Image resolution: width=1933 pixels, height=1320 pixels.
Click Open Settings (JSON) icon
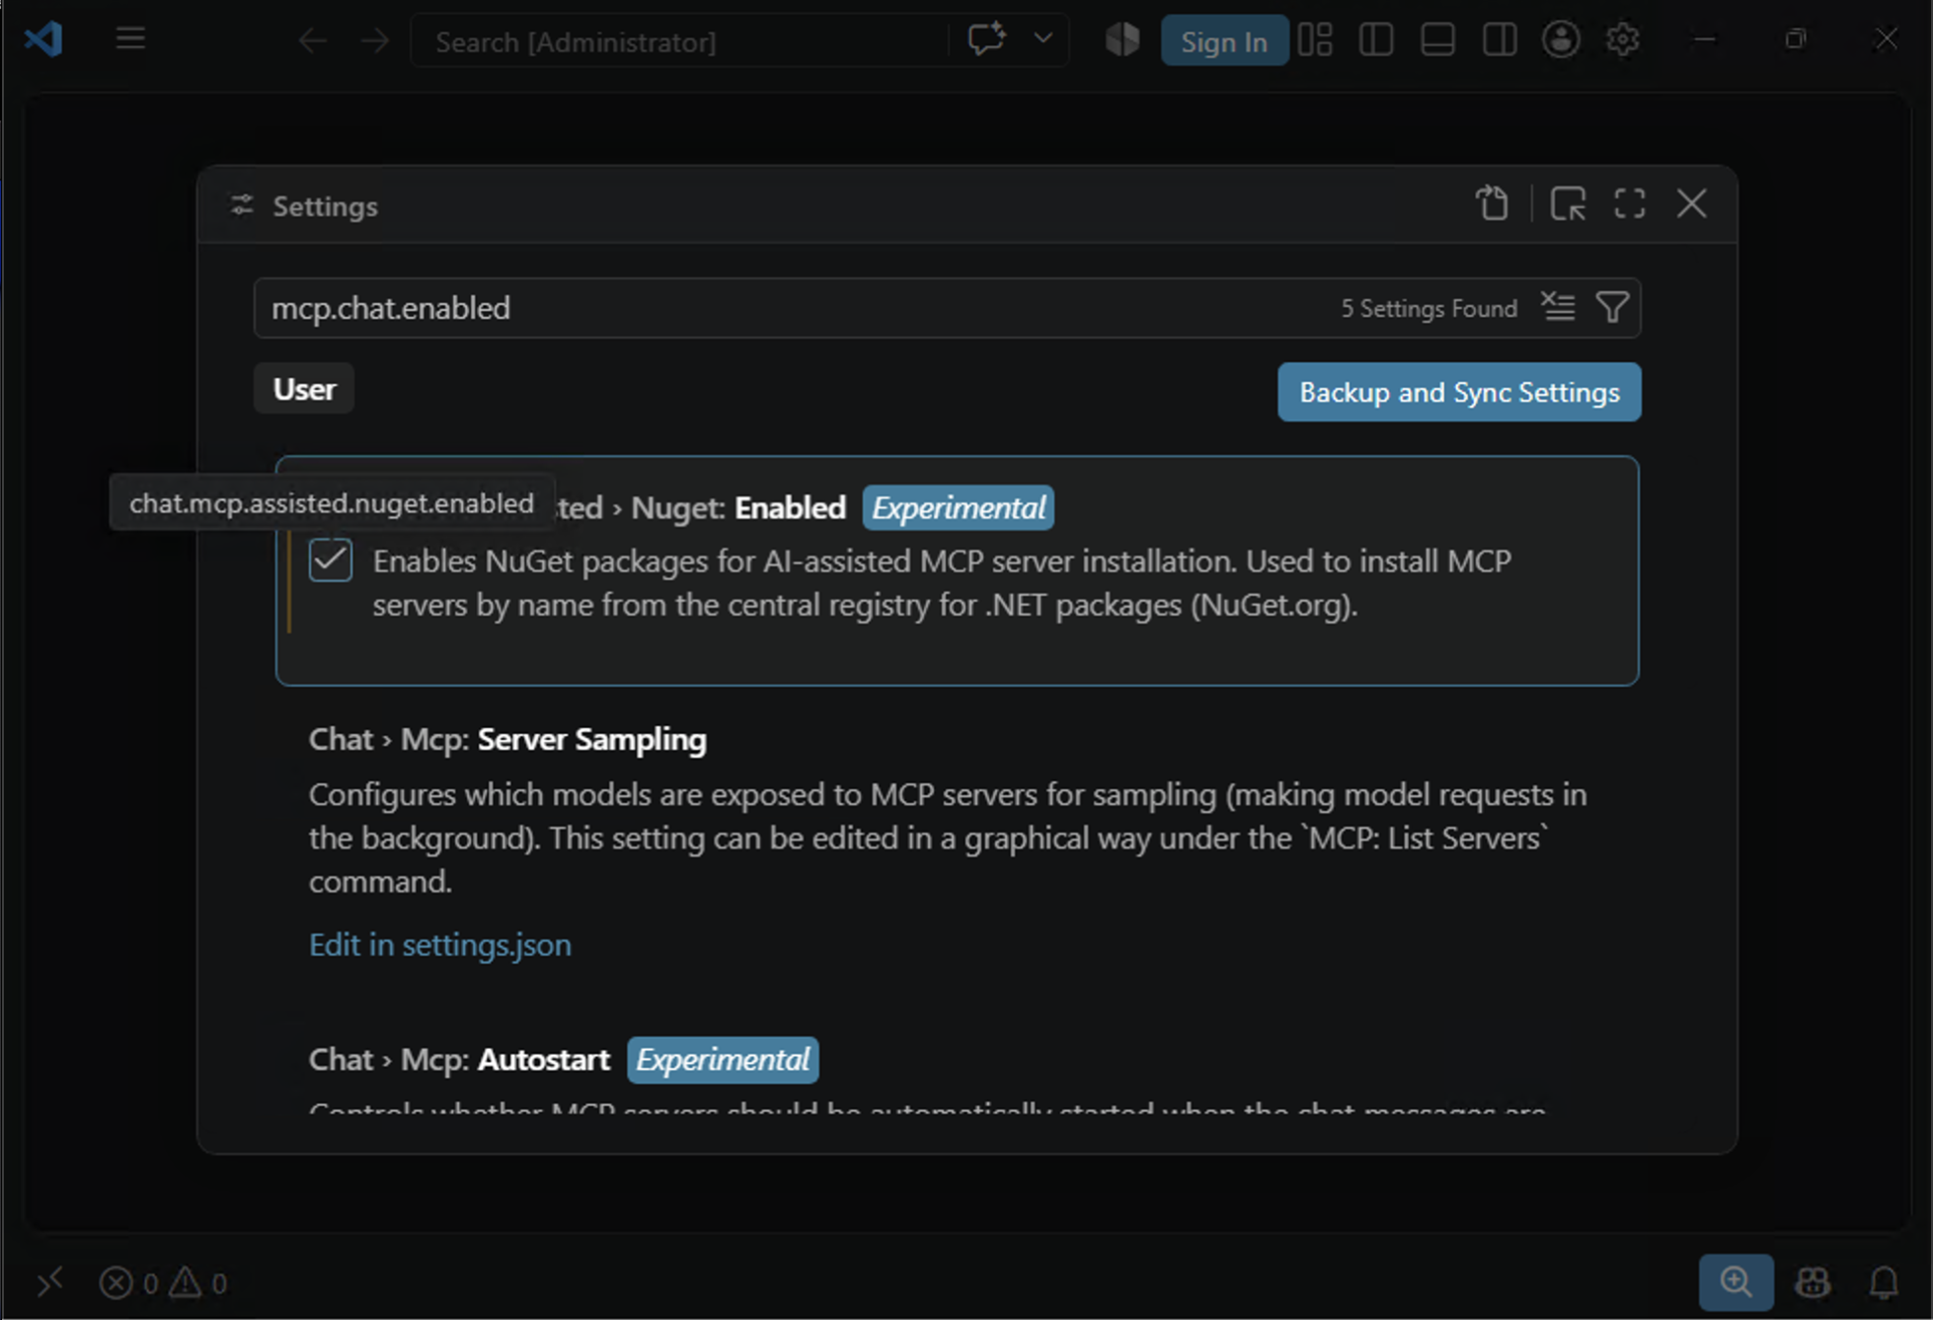pos(1493,204)
